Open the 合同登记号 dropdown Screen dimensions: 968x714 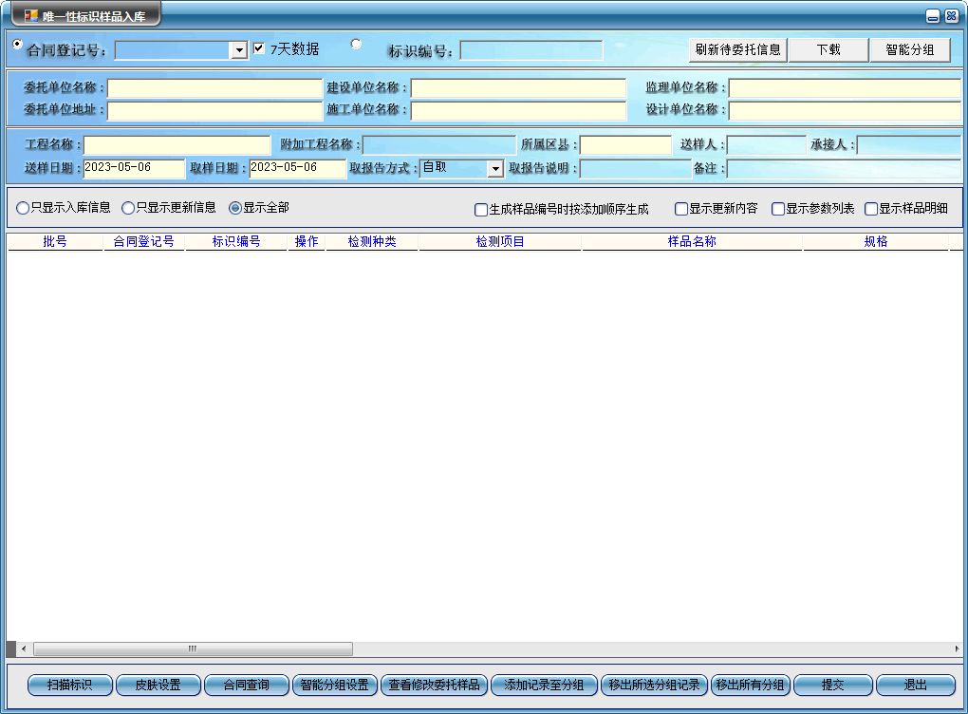(239, 50)
